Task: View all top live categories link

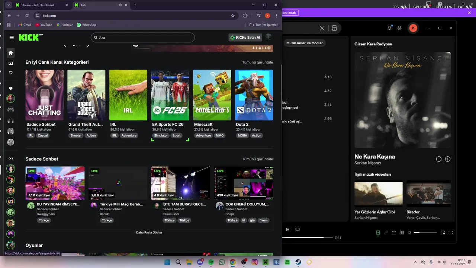Action: pos(257,62)
